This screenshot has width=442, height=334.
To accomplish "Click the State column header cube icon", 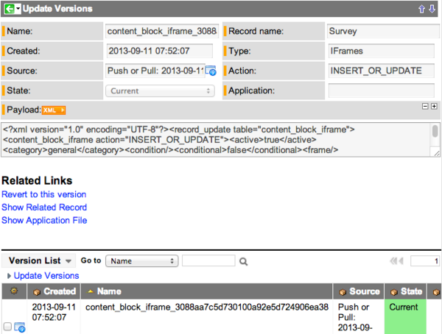I will [x=394, y=292].
